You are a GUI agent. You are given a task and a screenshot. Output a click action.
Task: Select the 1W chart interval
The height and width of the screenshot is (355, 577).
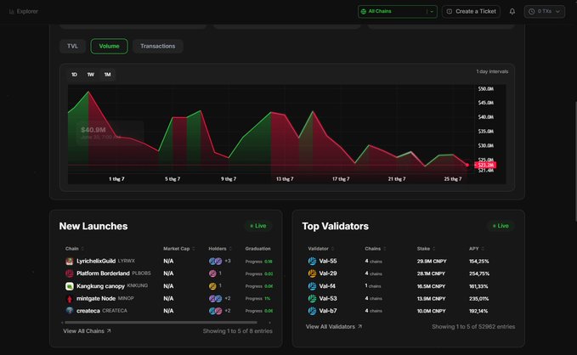pyautogui.click(x=91, y=75)
